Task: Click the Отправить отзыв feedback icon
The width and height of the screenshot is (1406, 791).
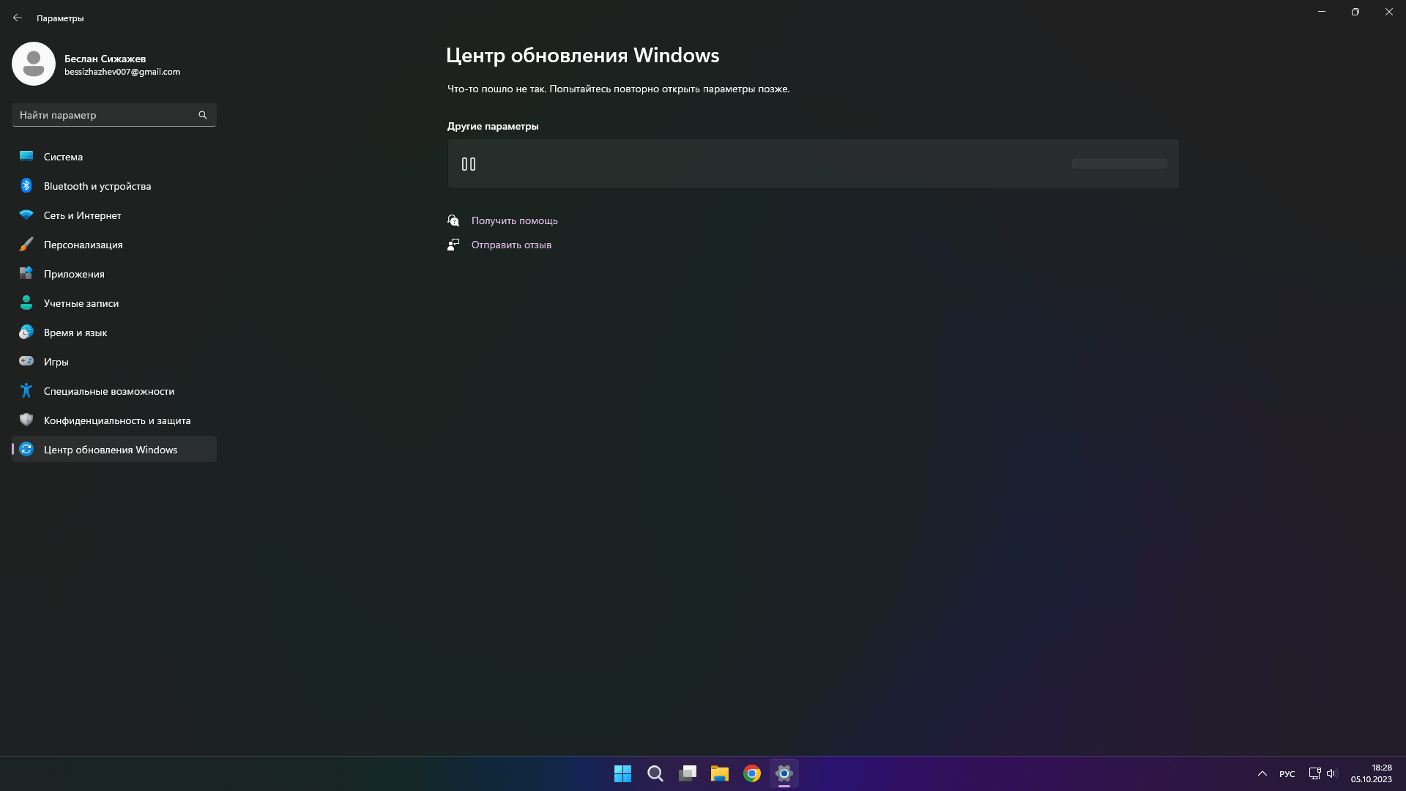Action: click(x=453, y=245)
